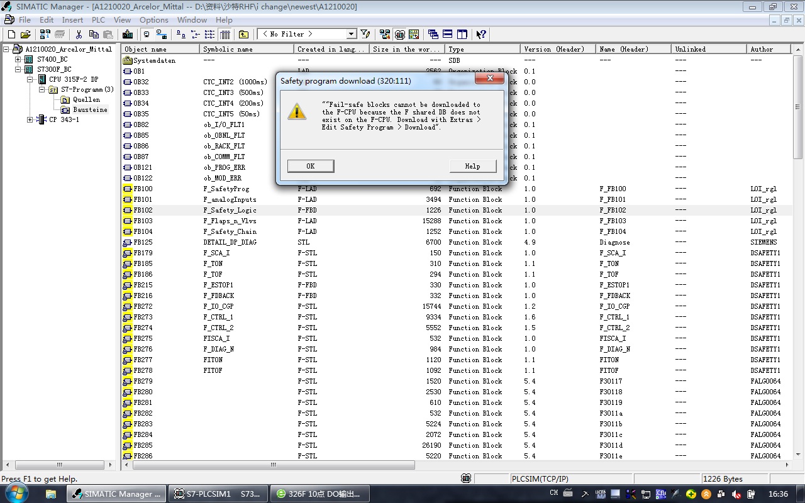Arrange windows vertically via toolbar

(x=462, y=34)
